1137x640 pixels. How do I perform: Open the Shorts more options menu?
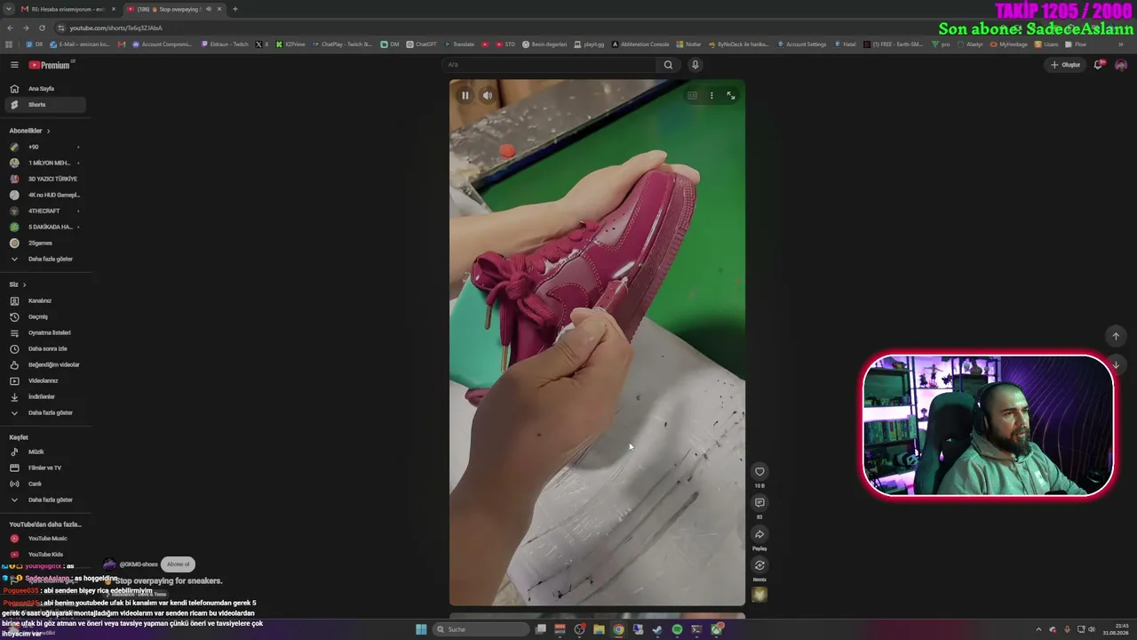coord(712,95)
